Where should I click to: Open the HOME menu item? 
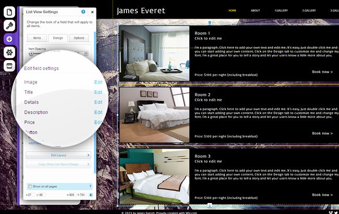[x=233, y=10]
